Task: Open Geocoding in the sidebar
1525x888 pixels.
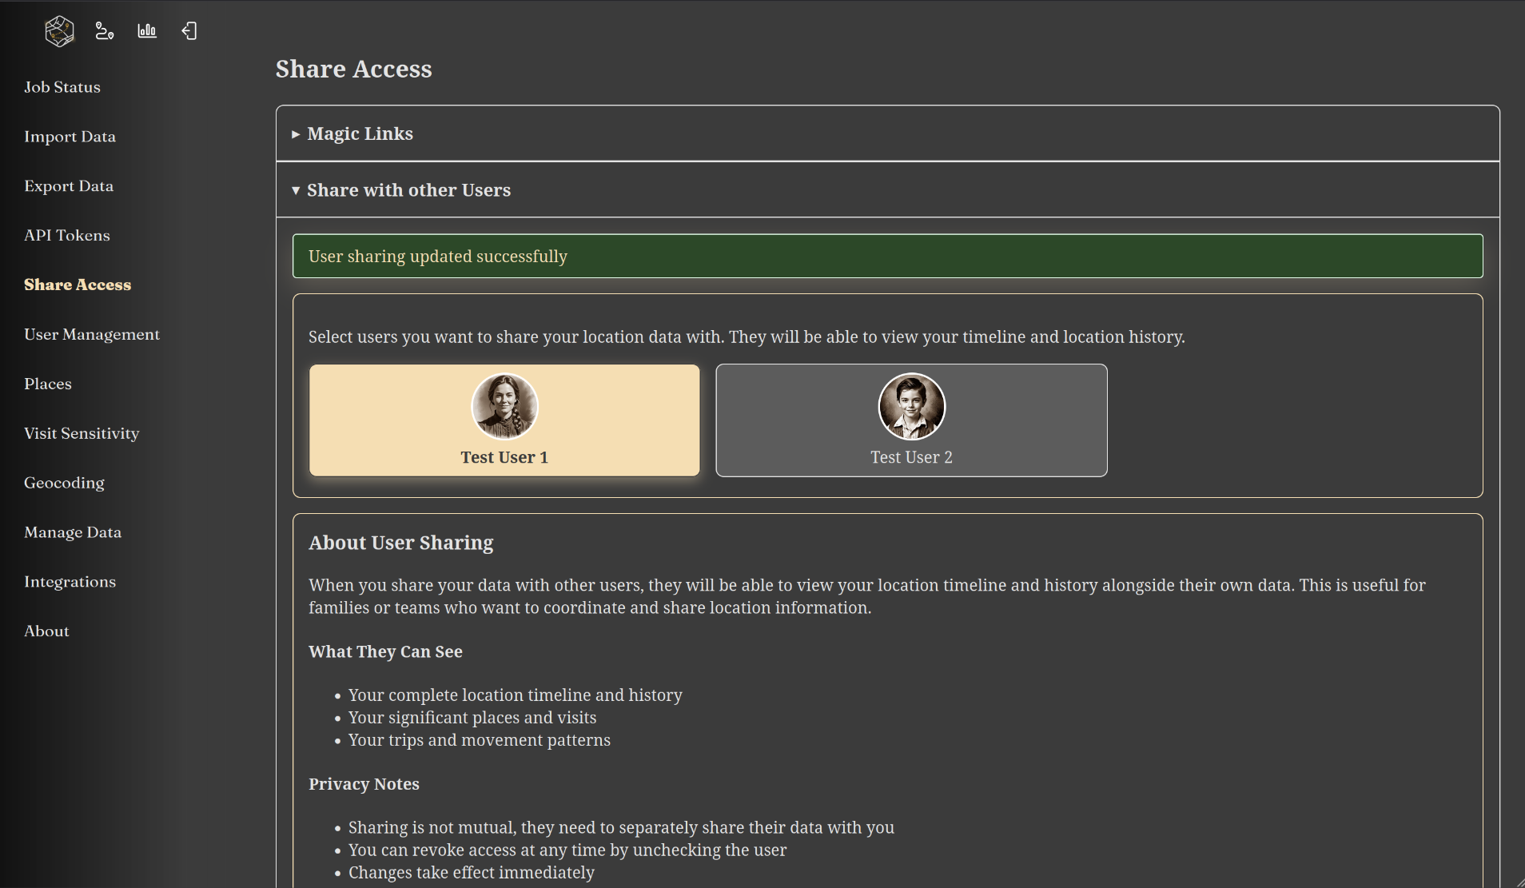Action: pyautogui.click(x=64, y=483)
